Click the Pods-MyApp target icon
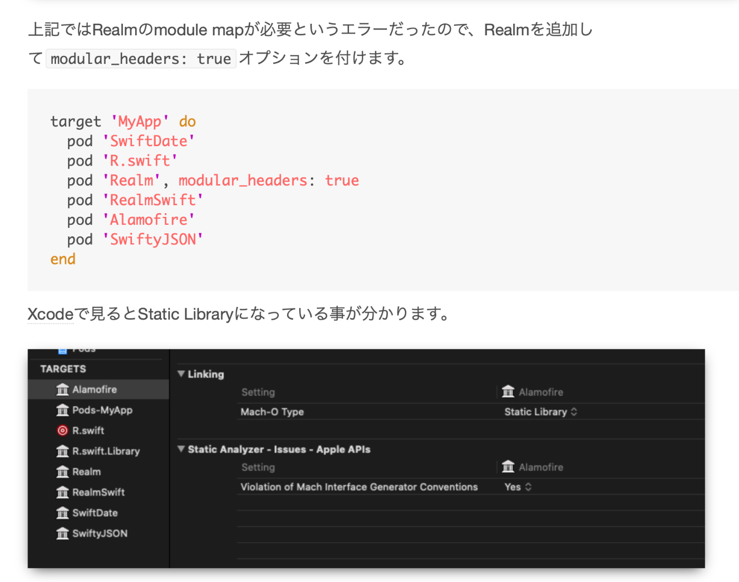The width and height of the screenshot is (739, 582). coord(62,410)
